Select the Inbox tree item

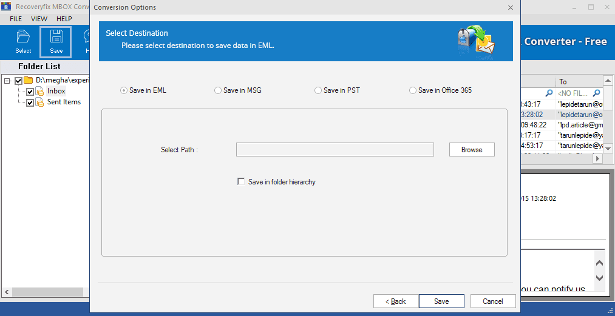click(56, 92)
